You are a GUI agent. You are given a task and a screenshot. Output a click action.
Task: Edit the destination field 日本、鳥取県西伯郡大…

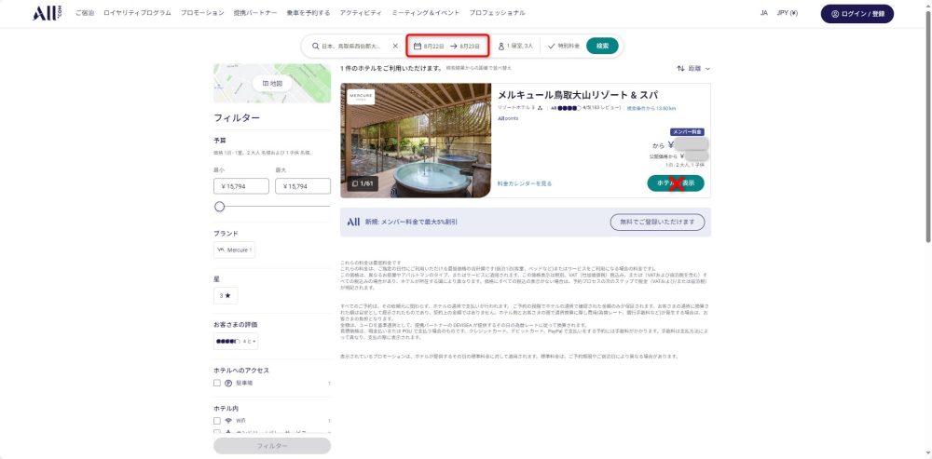tap(350, 46)
